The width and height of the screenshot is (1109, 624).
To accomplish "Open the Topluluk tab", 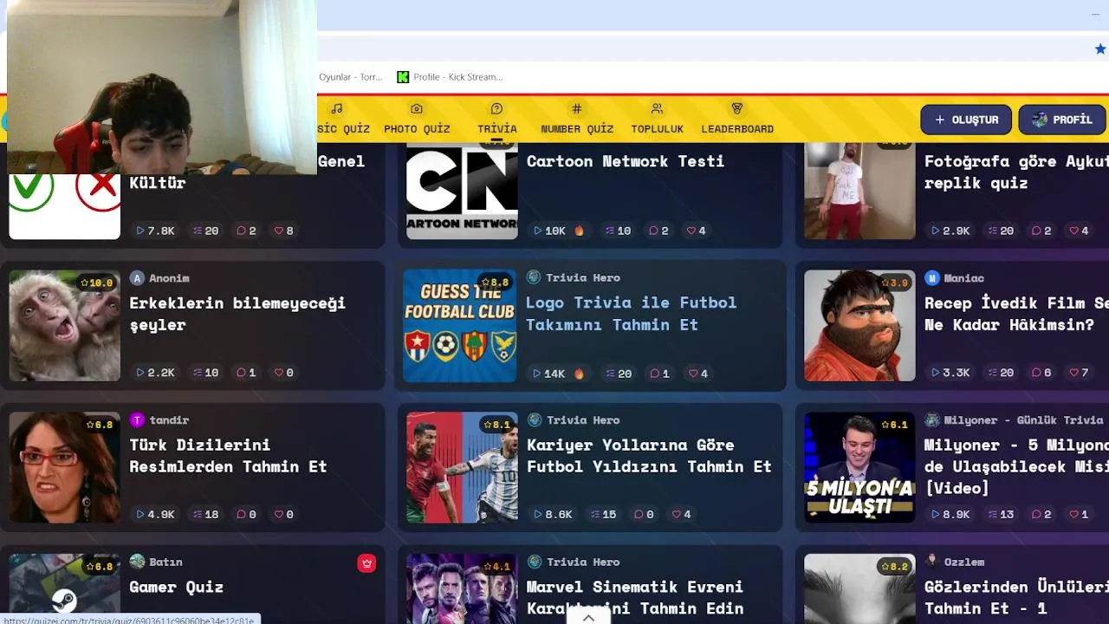I will point(657,119).
